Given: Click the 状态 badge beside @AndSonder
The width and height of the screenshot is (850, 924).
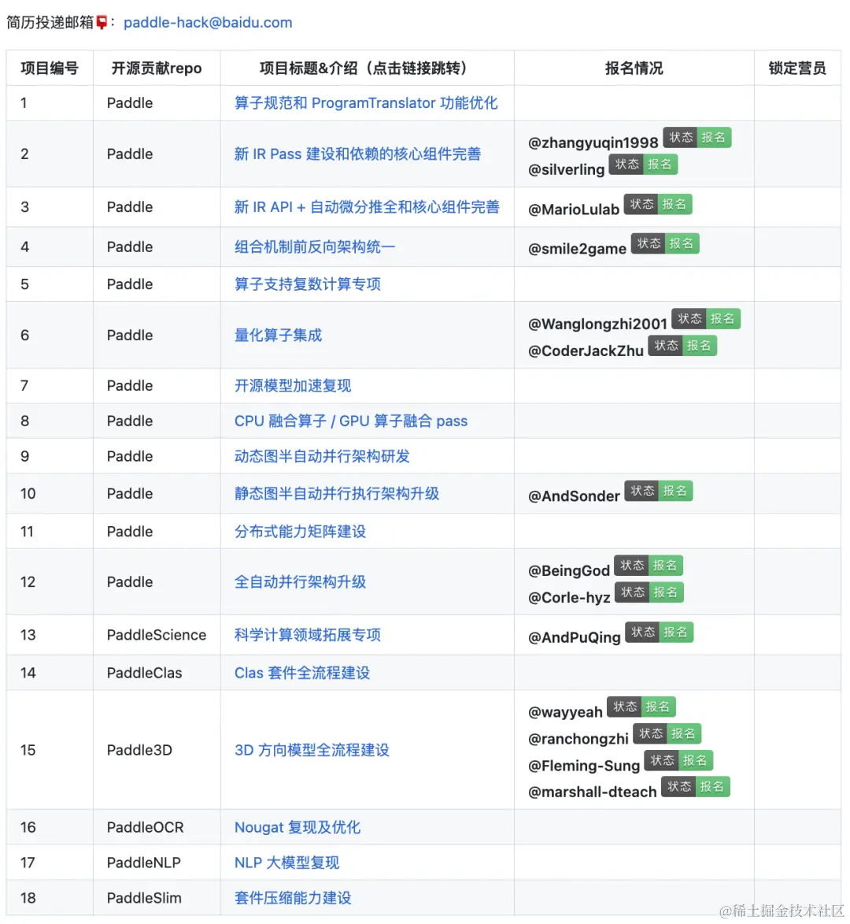Looking at the screenshot, I should coord(642,490).
